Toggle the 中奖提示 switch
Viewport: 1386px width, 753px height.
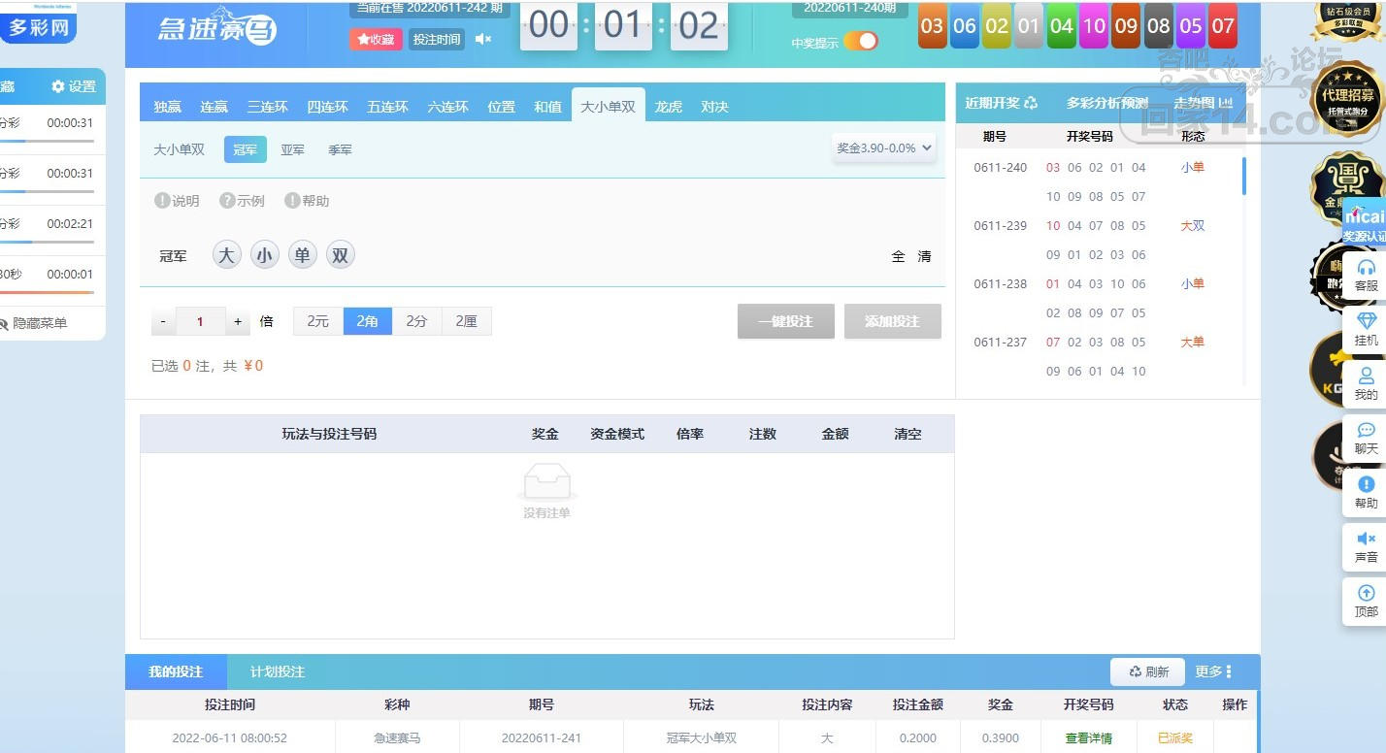[x=860, y=41]
